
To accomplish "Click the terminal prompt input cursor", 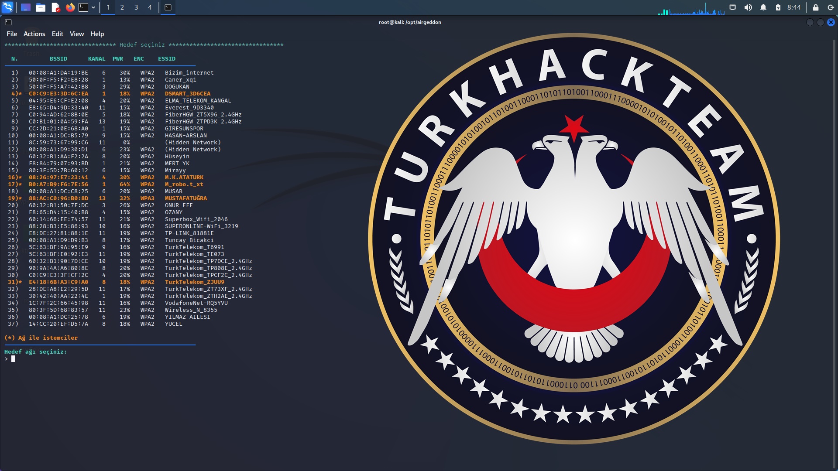I will click(13, 359).
